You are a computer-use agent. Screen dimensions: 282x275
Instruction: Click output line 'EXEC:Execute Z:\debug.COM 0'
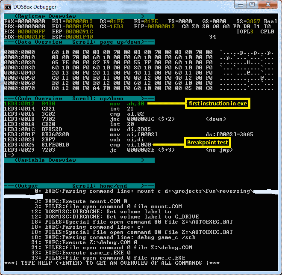[x=91, y=242]
